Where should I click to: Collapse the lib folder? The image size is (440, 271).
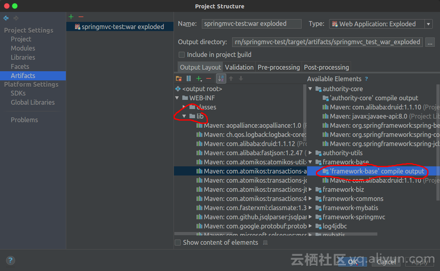click(x=184, y=116)
